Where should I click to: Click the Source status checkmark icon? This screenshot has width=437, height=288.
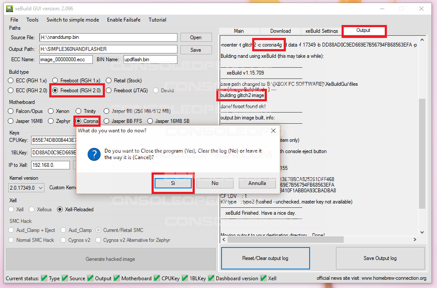[x=65, y=278]
